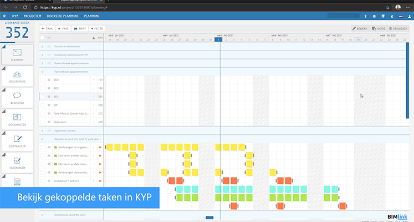This screenshot has width=414, height=222.
Task: Click orange arrow on row 45
Action: (x=100, y=164)
